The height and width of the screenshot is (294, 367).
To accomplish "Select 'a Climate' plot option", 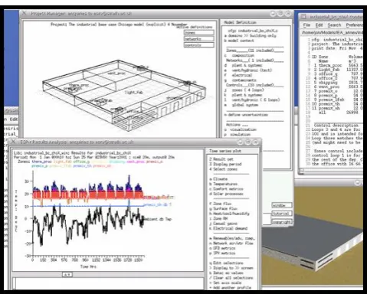I will tap(218, 179).
